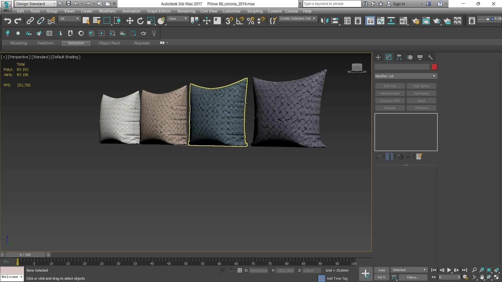The width and height of the screenshot is (502, 282).
Task: Toggle Angle Snap
Action: click(x=240, y=21)
